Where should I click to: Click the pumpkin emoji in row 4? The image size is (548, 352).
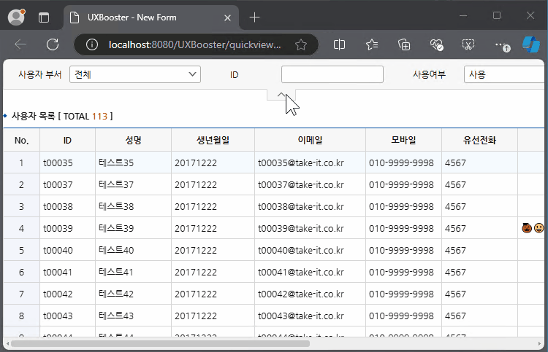(527, 228)
